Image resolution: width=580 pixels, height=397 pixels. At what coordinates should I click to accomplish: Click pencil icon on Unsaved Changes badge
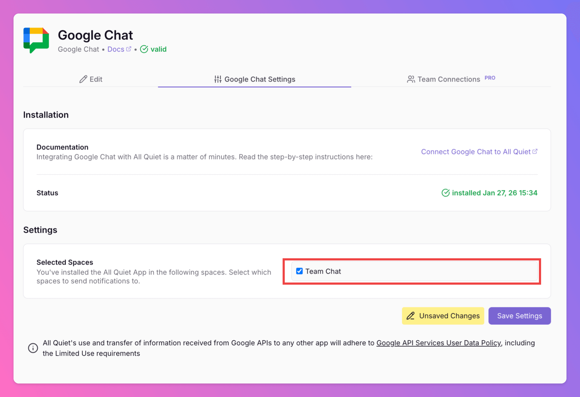411,316
